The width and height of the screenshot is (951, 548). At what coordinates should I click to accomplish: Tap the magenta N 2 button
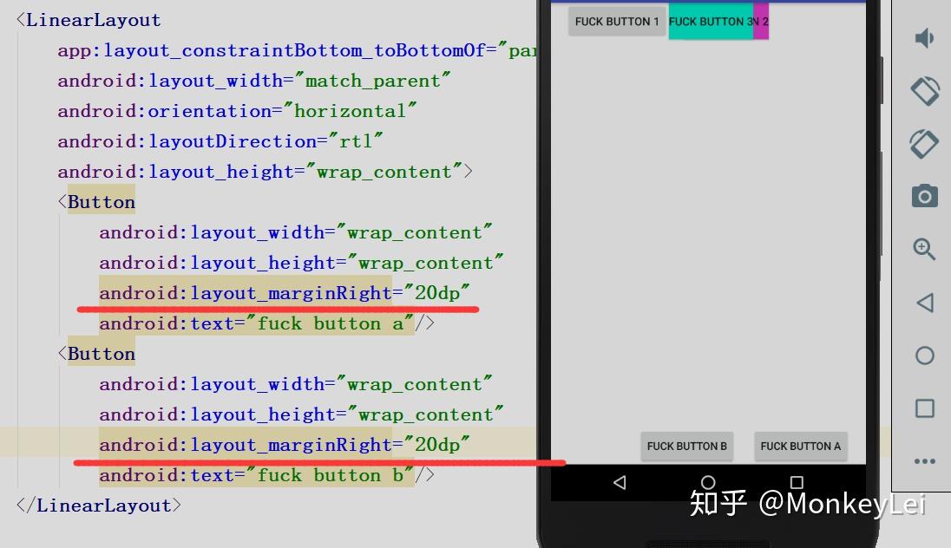(x=761, y=21)
